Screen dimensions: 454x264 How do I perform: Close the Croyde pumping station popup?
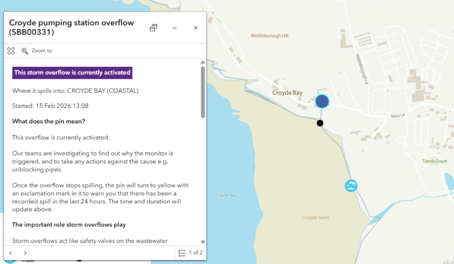point(196,28)
